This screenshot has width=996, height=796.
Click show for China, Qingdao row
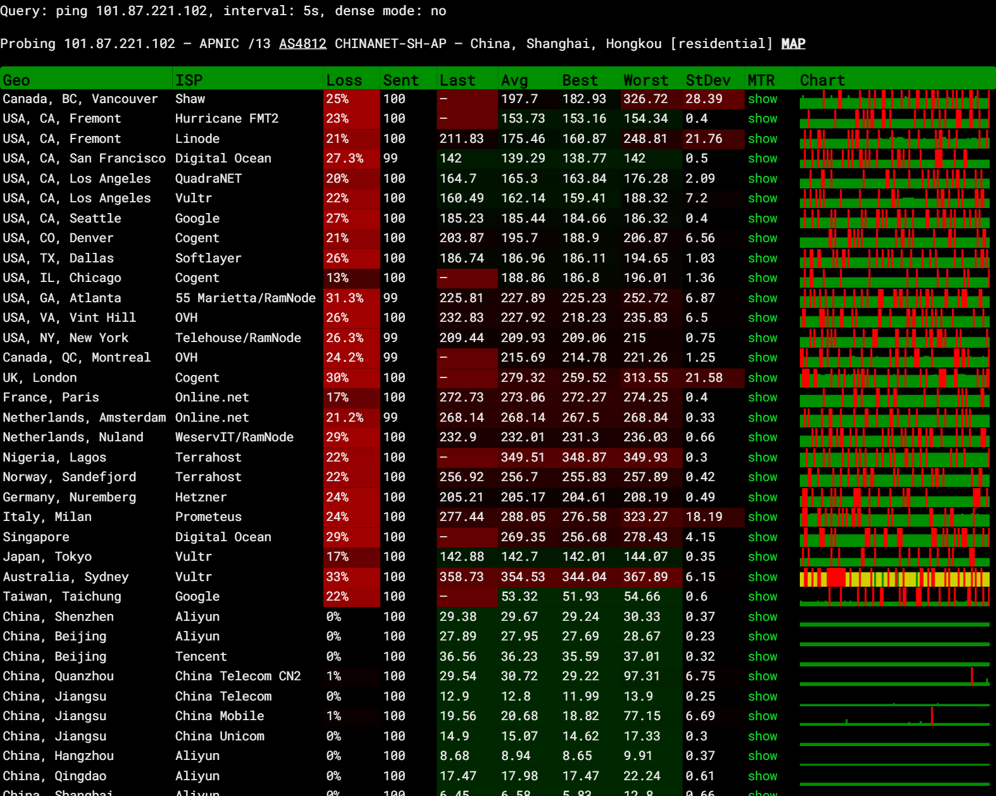point(763,776)
